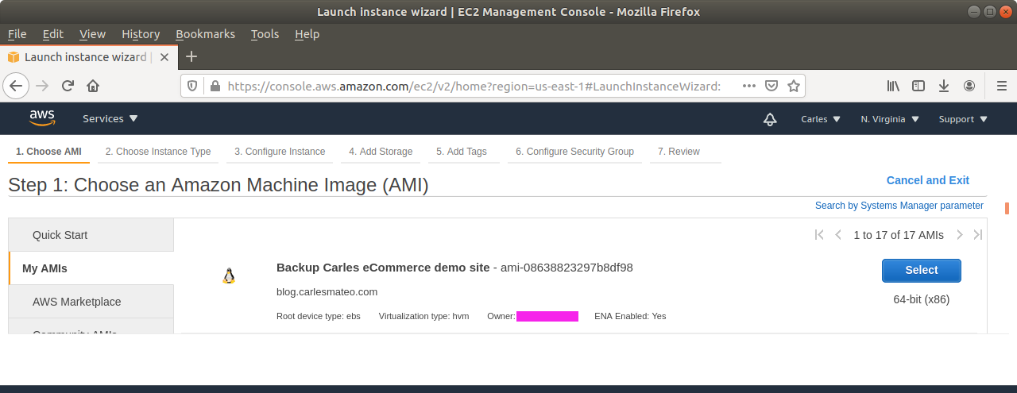Go to previous page of AMIs
This screenshot has width=1017, height=393.
(838, 235)
